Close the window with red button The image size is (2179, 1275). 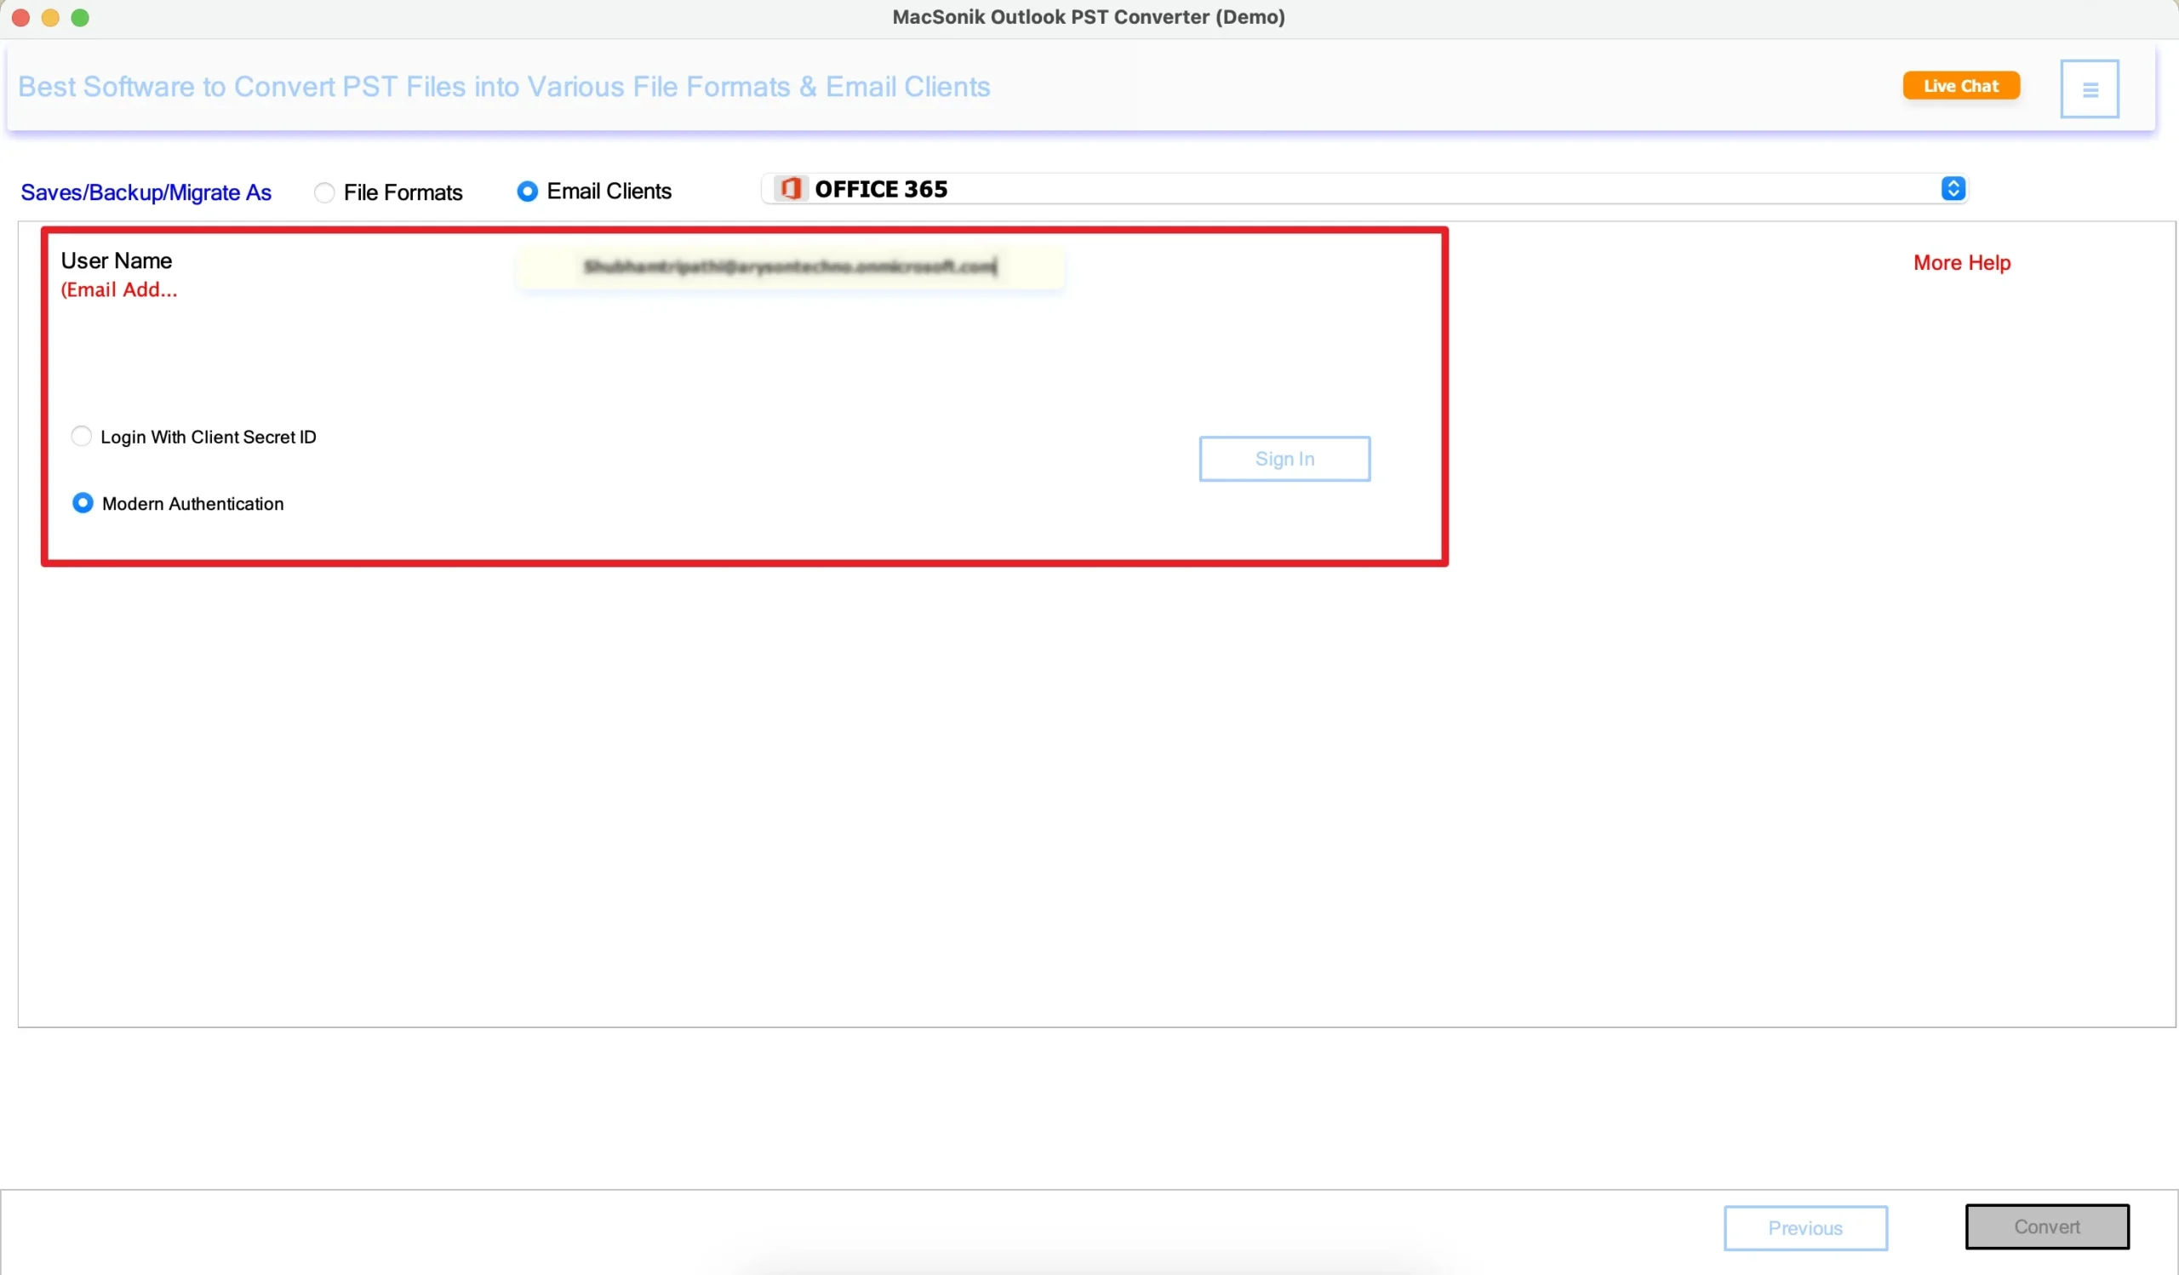click(20, 17)
